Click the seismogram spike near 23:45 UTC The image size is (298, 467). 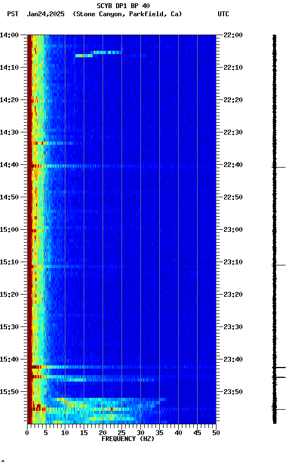click(279, 377)
